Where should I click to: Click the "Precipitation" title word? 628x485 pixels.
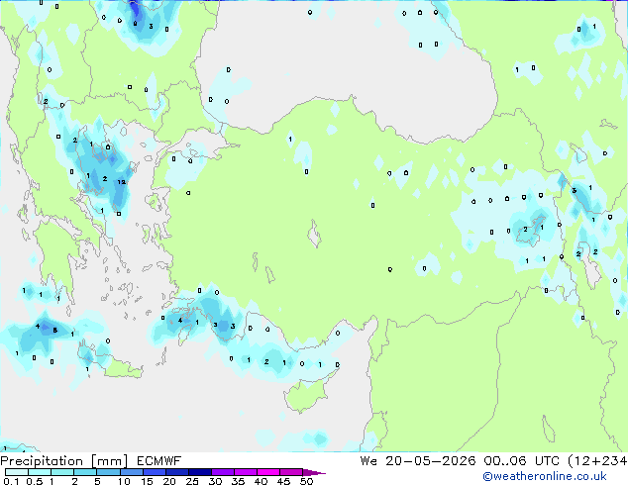(42, 461)
